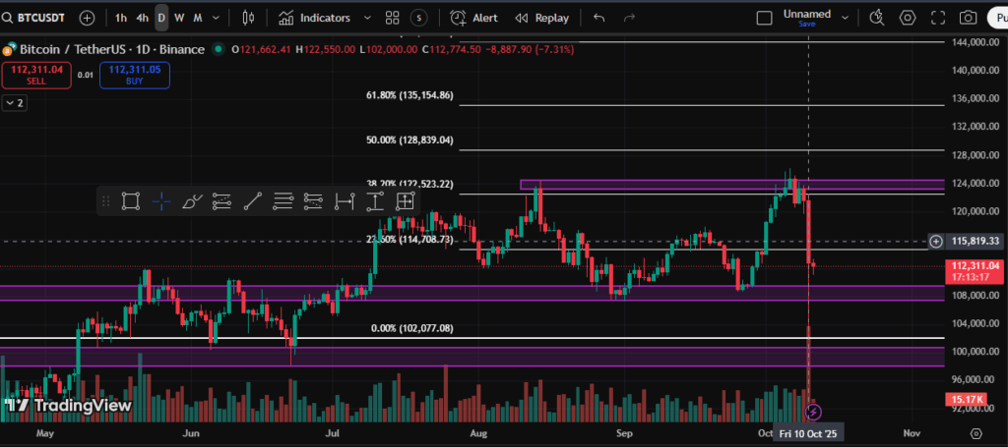Image resolution: width=1008 pixels, height=447 pixels.
Task: Switch to the 1h timeframe
Action: 120,18
